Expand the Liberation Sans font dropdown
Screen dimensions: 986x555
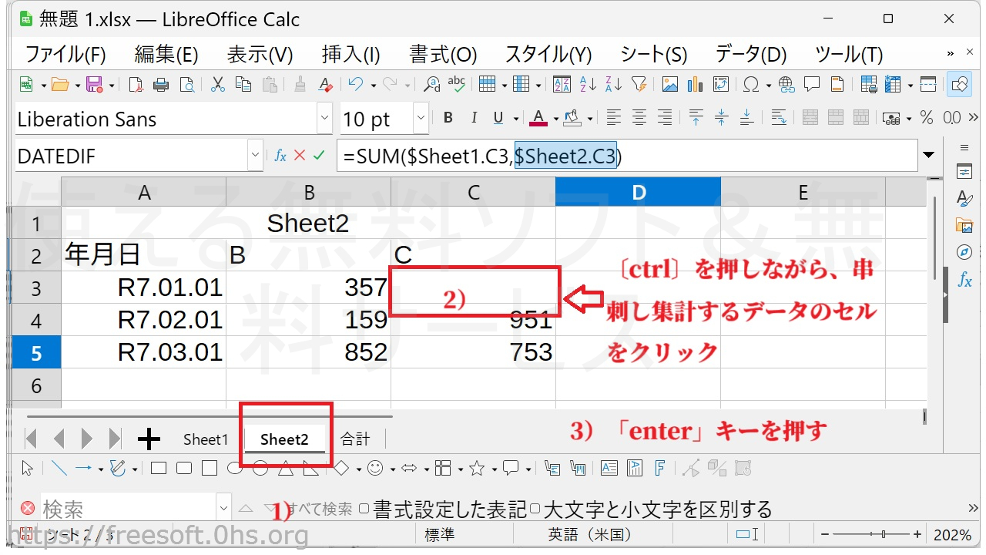pos(324,119)
